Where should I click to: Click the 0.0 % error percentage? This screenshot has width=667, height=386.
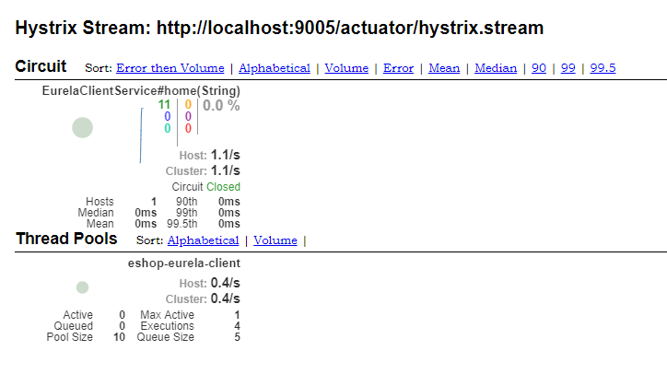[x=221, y=106]
